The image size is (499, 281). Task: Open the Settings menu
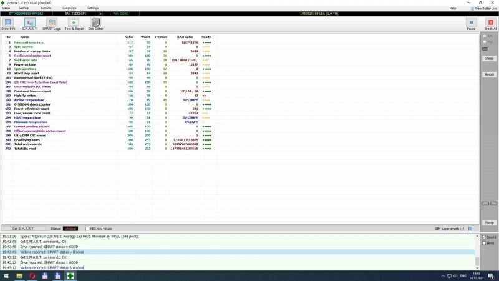[x=93, y=8]
